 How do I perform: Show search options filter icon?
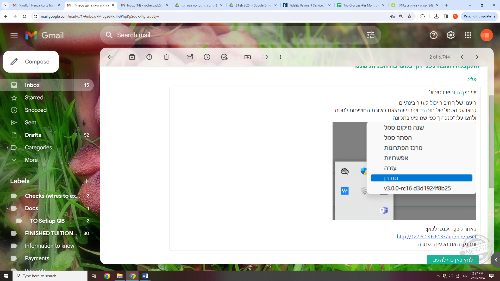point(370,35)
